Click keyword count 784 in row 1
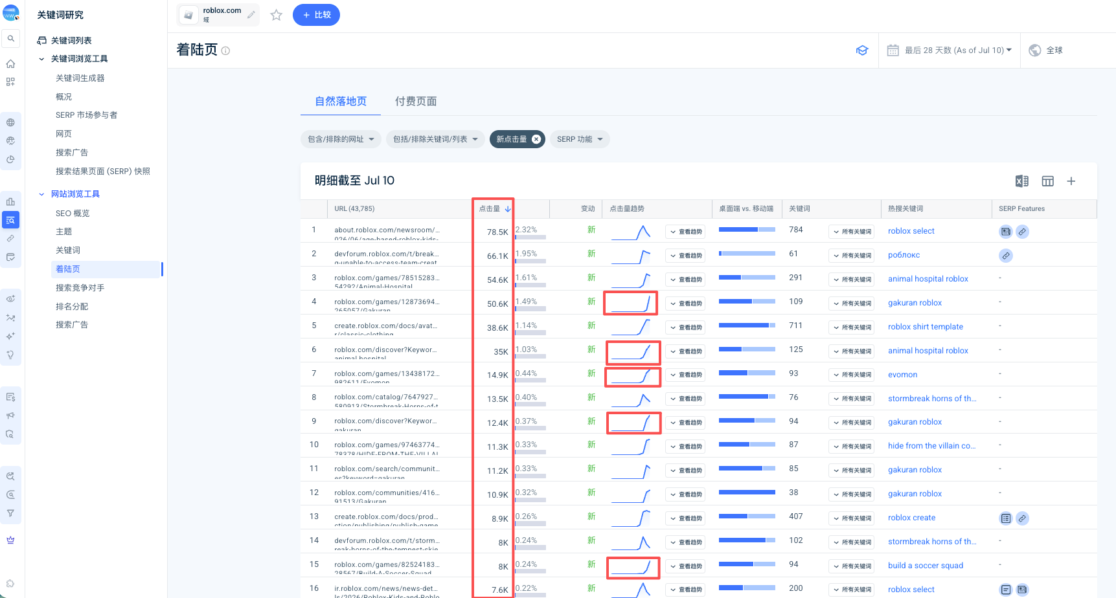Screen dimensions: 1116x598 point(796,230)
